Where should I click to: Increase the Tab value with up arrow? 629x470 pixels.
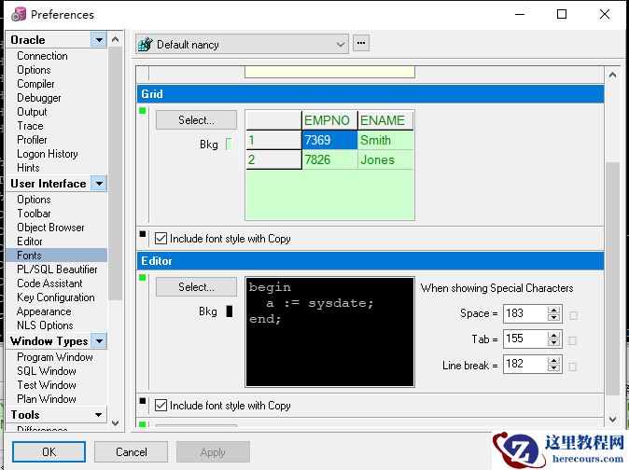(554, 335)
